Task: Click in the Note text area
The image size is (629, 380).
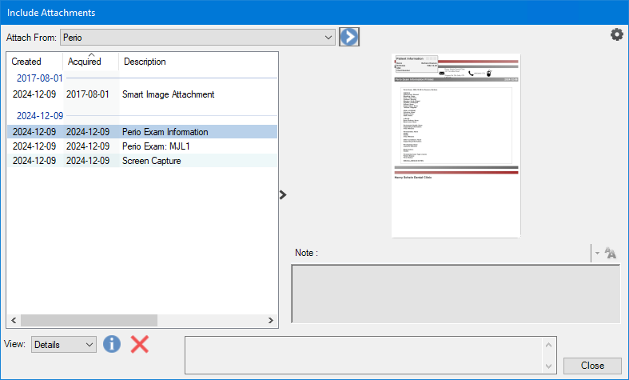Action: pyautogui.click(x=455, y=294)
